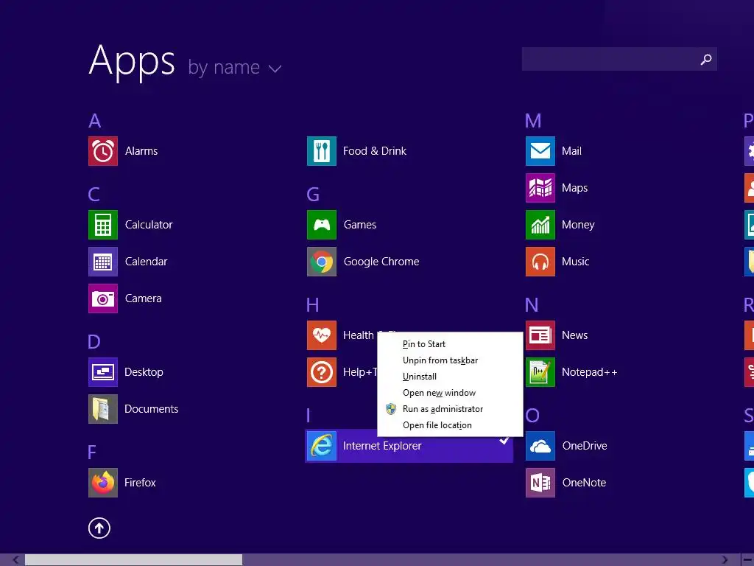The image size is (754, 566).
Task: Select Open new window
Action: pos(440,393)
